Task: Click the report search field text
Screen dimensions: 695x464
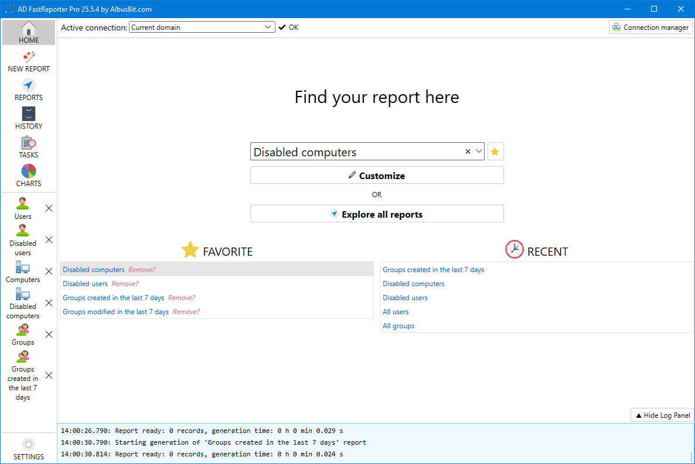Action: point(305,152)
